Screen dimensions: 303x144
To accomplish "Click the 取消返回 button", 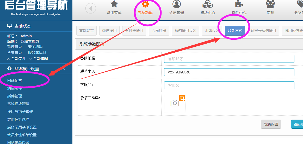I will [271, 124].
